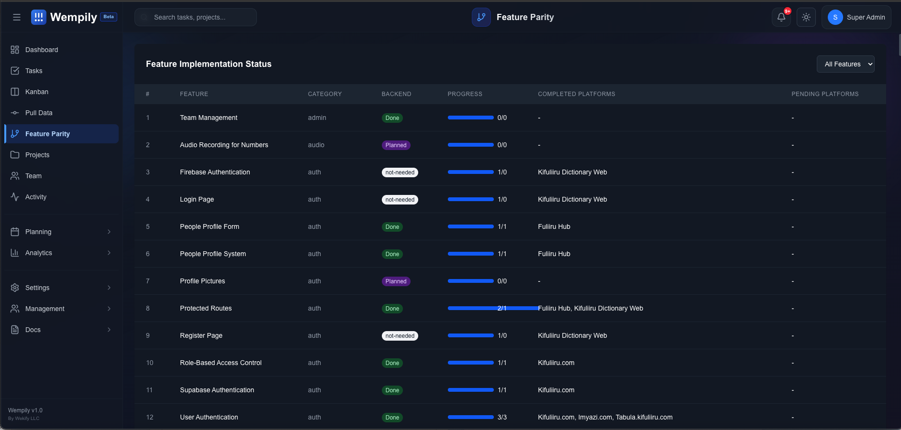Screen dimensions: 901x430
Task: Expand the Analytics section chevron
Action: pos(109,253)
